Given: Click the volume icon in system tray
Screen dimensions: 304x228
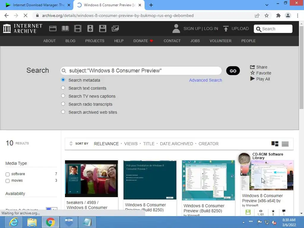Looking at the screenshot, I should tap(274, 222).
